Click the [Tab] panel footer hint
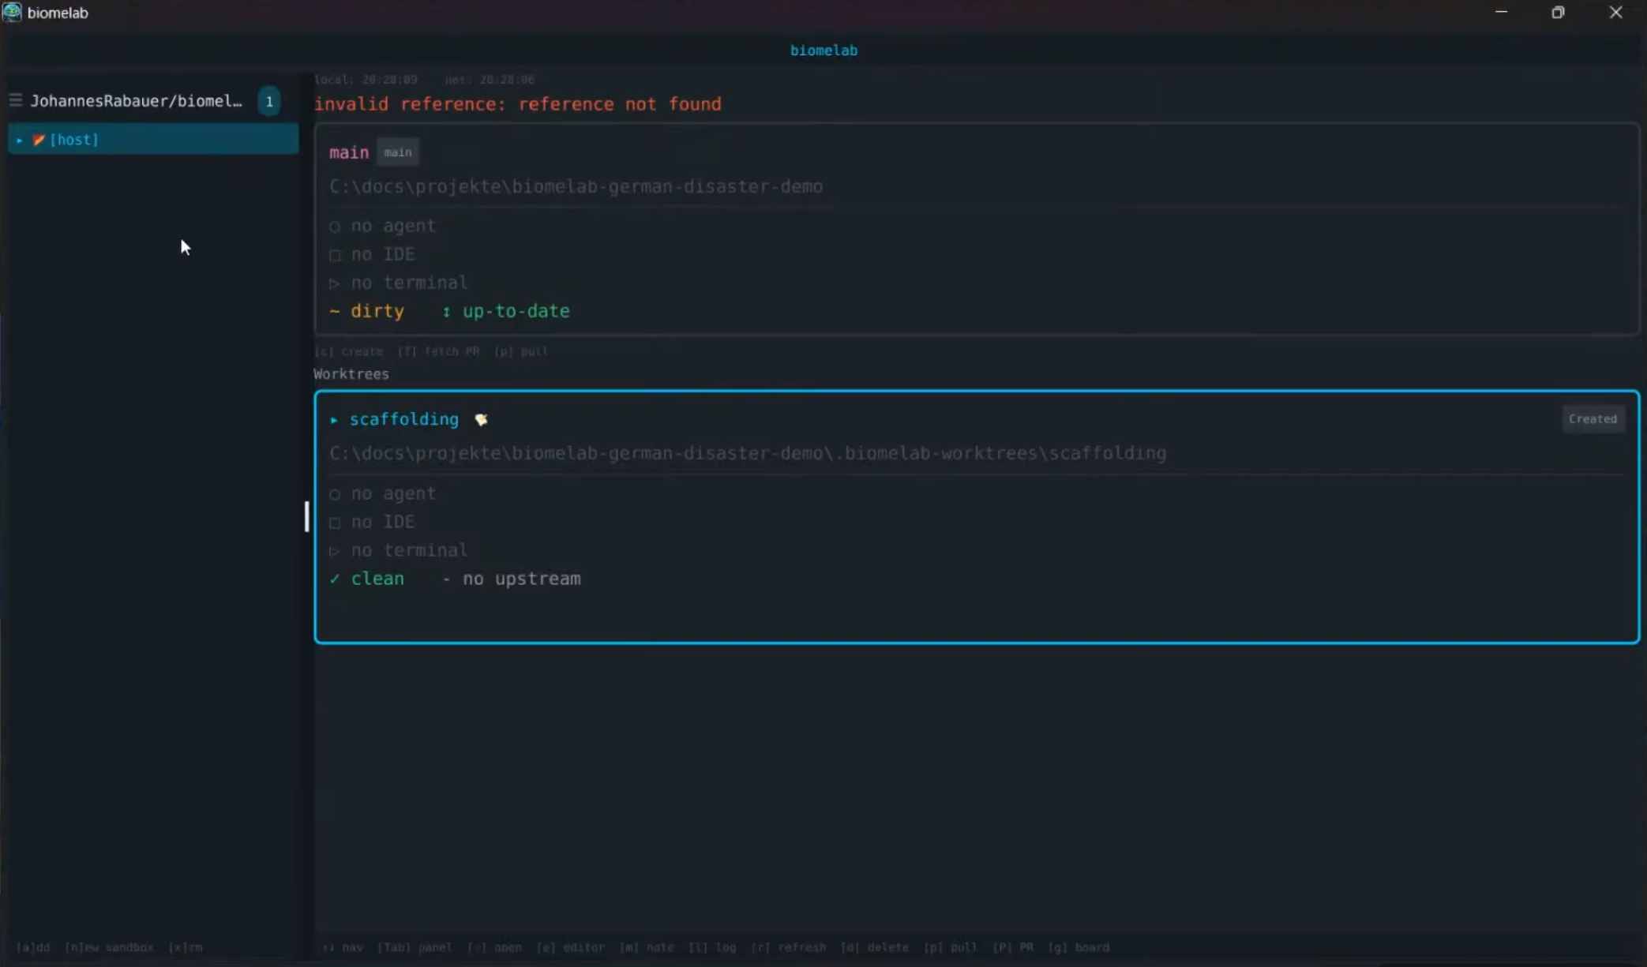Viewport: 1647px width, 967px height. (415, 947)
